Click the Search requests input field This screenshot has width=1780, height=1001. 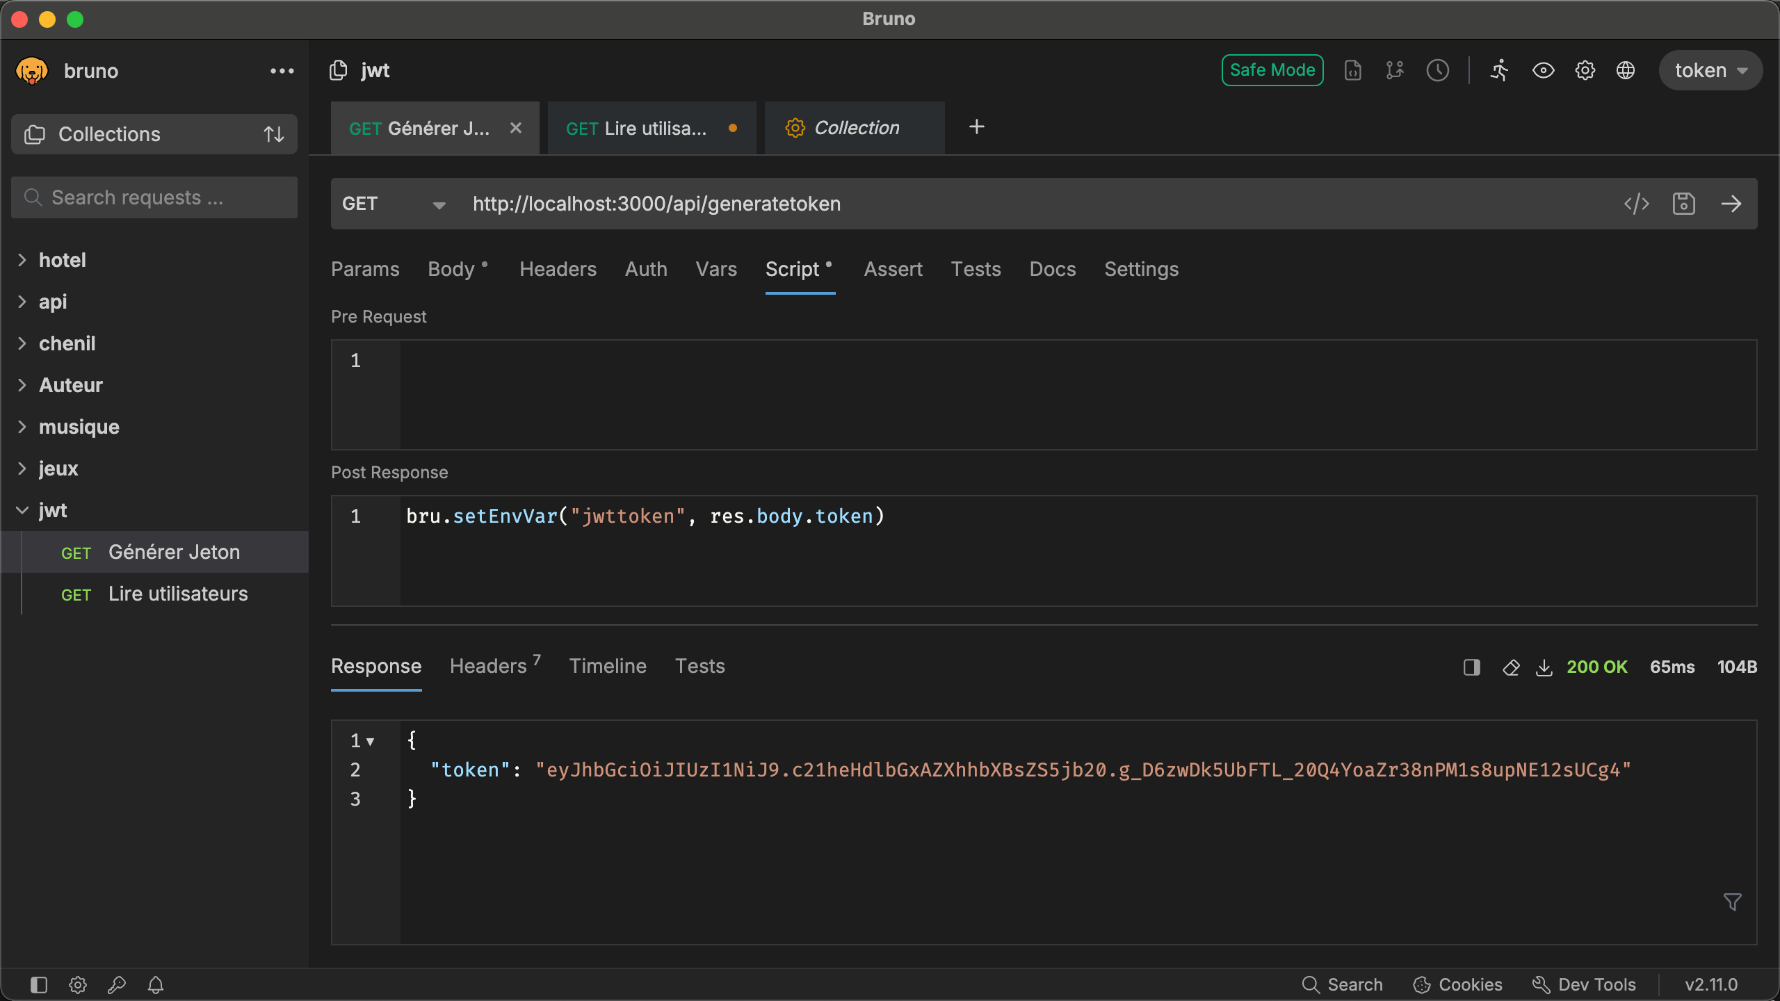[x=154, y=197]
